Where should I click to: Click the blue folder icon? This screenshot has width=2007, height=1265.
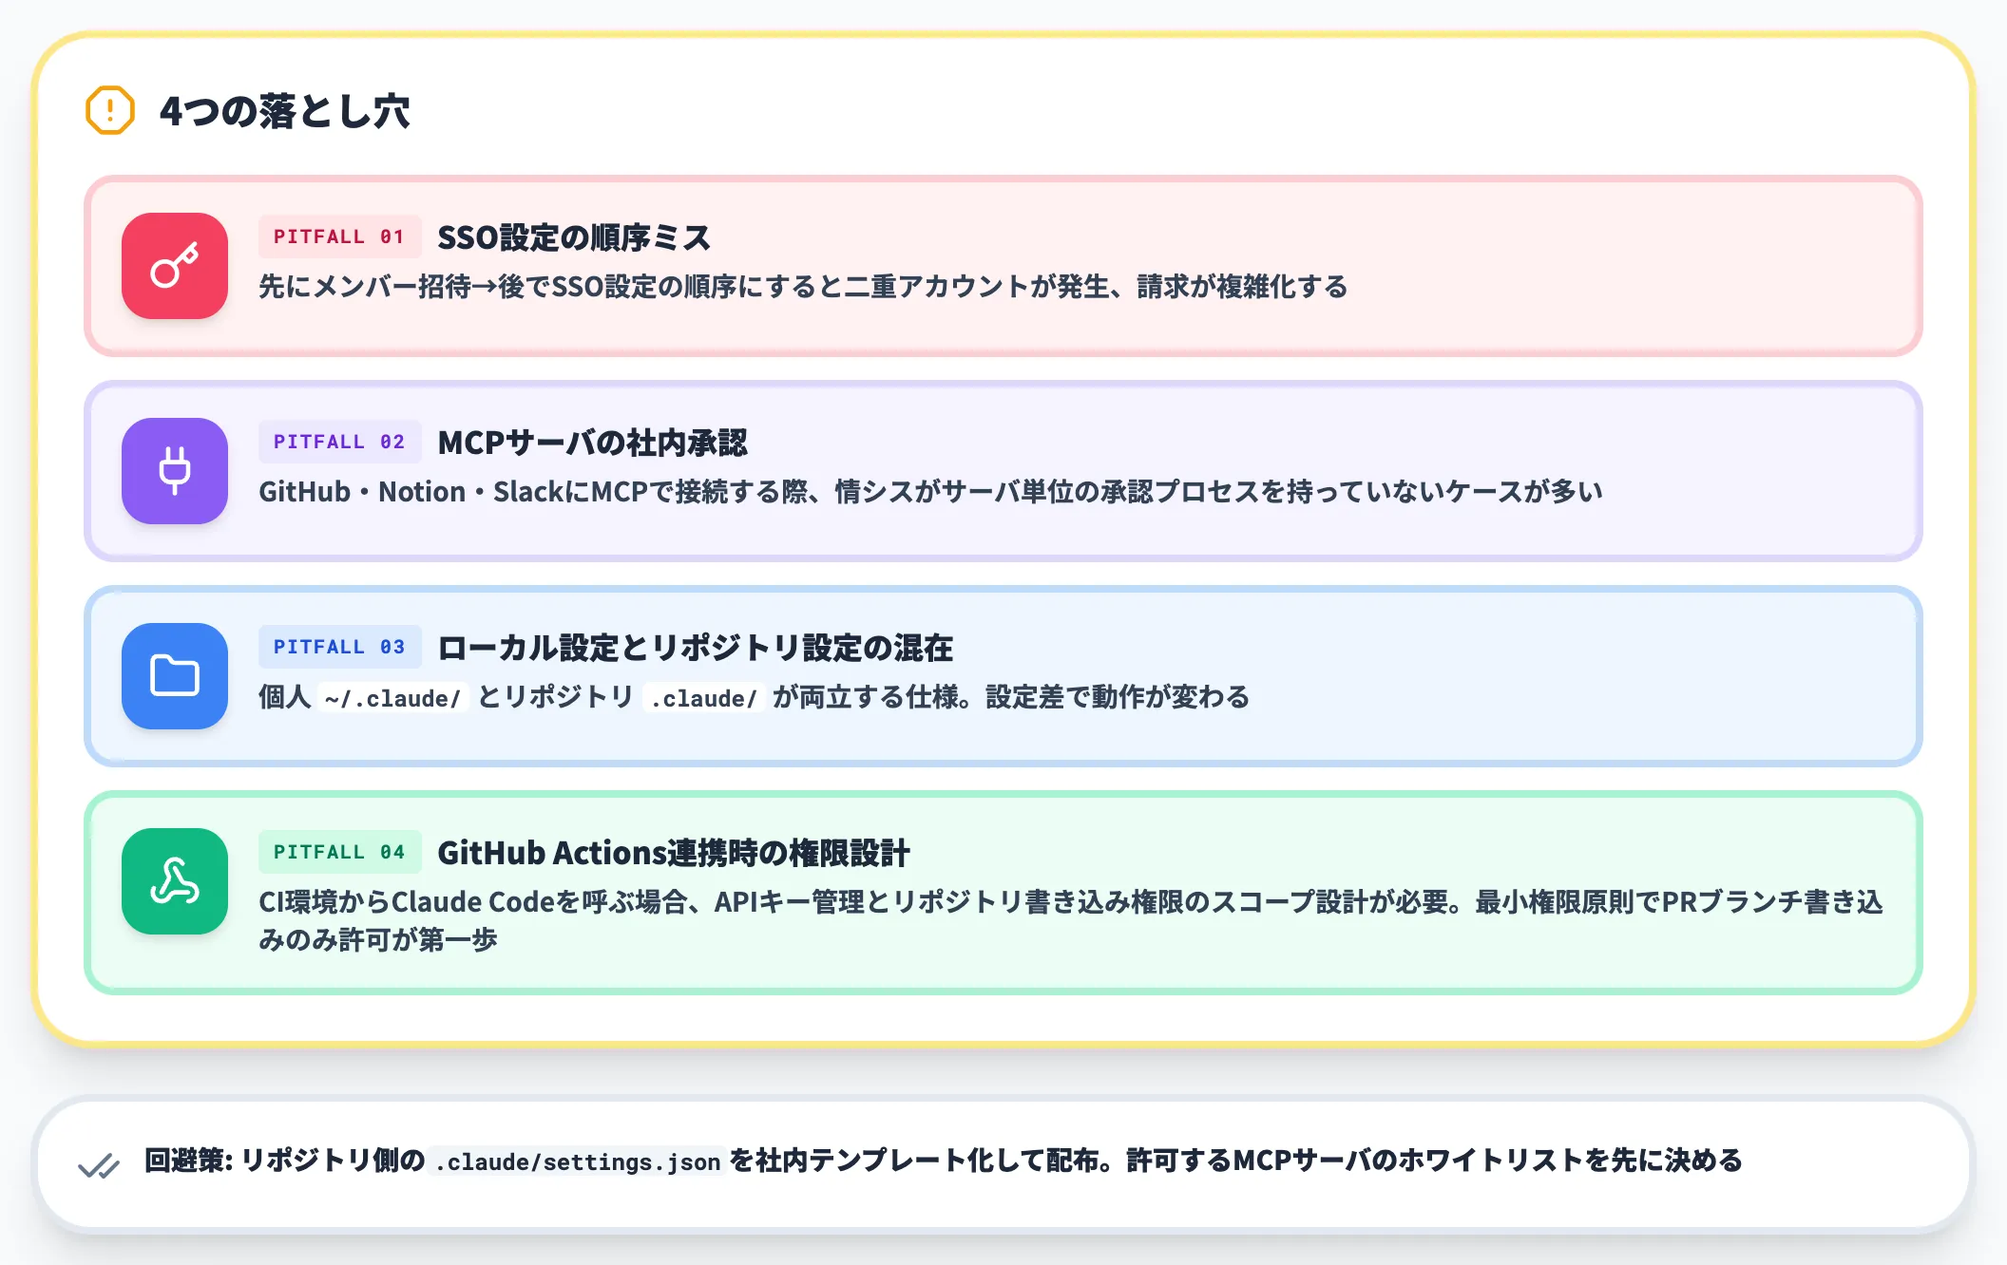[x=175, y=676]
